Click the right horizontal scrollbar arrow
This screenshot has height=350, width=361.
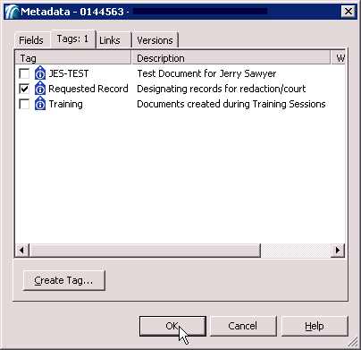338,251
